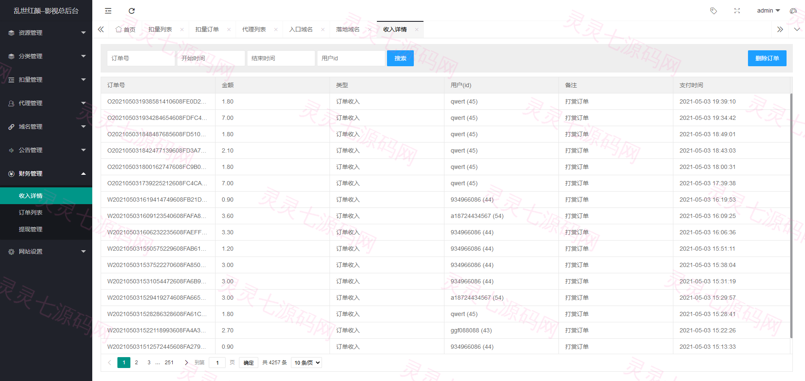
Task: Switch to the 入口域名 tab
Action: click(x=301, y=29)
